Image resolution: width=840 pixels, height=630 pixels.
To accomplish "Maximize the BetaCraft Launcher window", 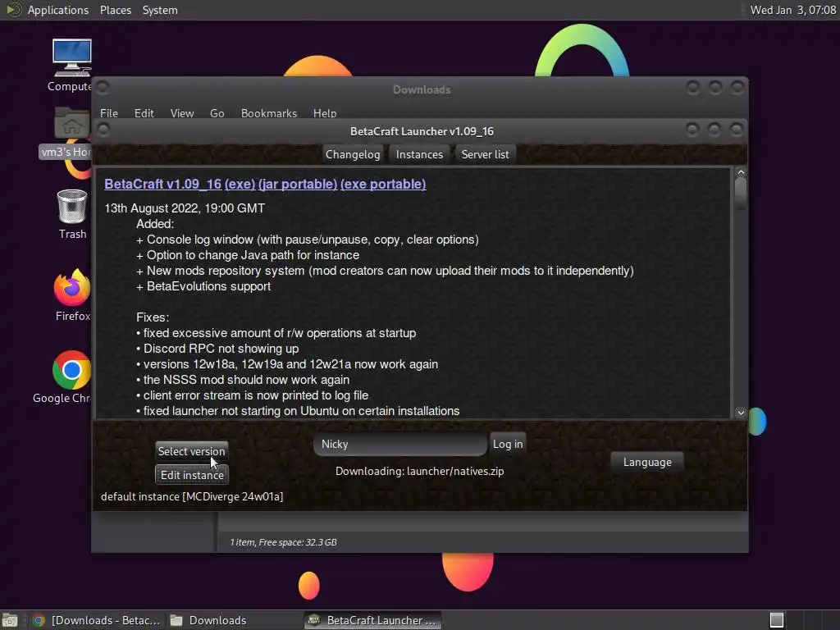I will pyautogui.click(x=714, y=129).
